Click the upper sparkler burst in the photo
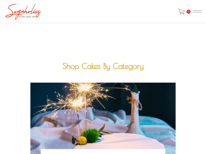 (85, 87)
